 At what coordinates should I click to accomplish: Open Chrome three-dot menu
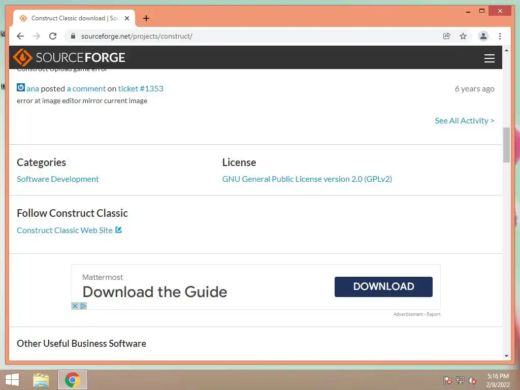[500, 36]
